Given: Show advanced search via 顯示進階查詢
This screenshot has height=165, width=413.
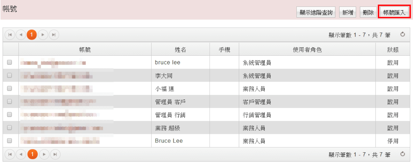Looking at the screenshot, I should click(x=316, y=12).
